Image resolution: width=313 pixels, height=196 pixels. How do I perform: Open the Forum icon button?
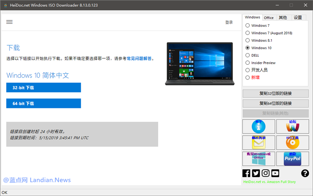tap(293, 126)
